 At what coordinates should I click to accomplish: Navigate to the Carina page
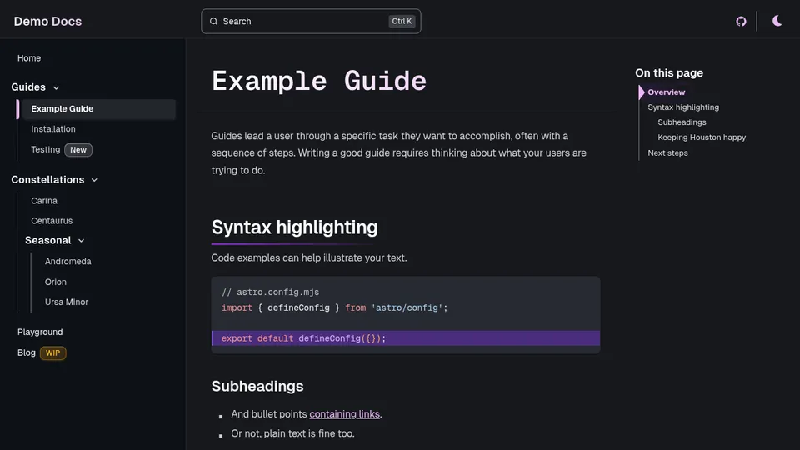pyautogui.click(x=44, y=201)
